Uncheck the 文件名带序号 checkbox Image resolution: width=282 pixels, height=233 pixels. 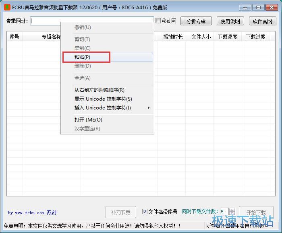click(145, 211)
